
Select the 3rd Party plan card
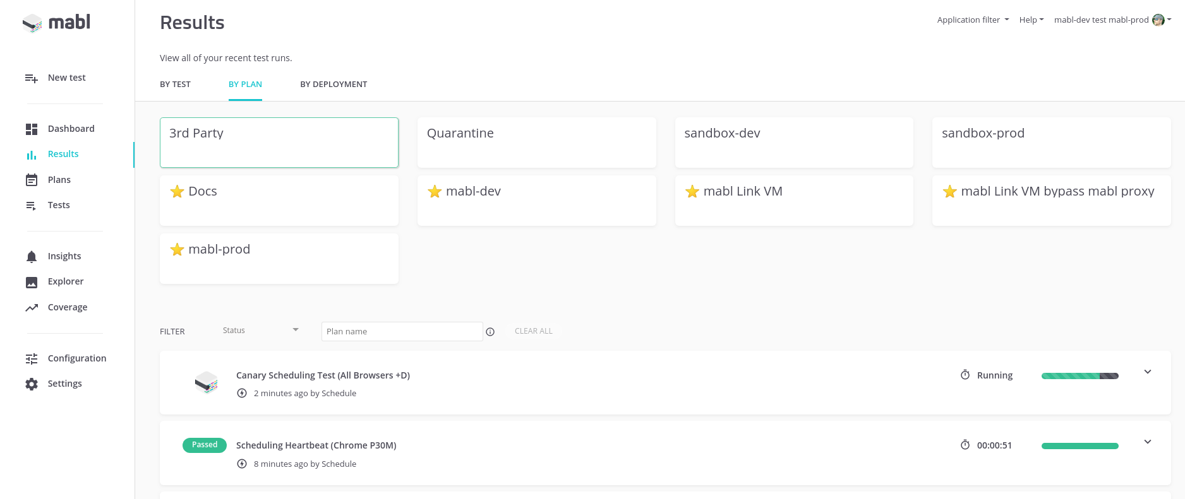click(x=279, y=143)
